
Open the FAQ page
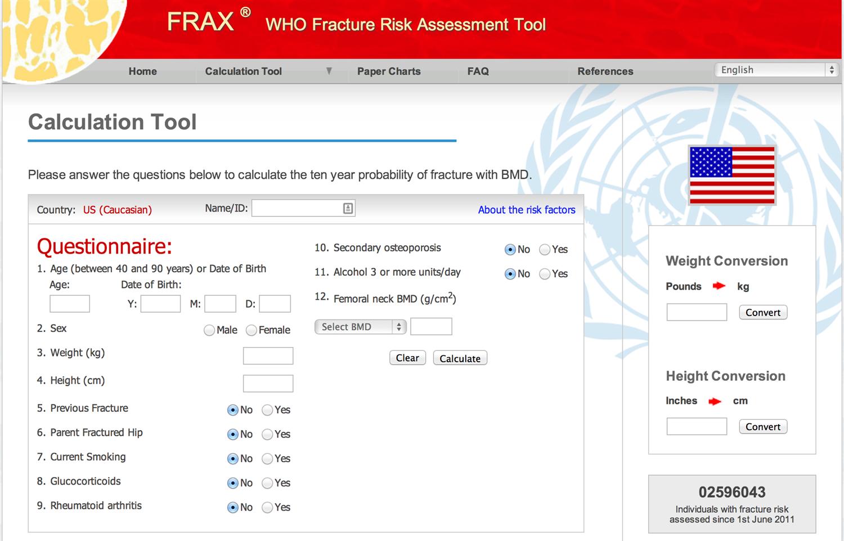478,71
